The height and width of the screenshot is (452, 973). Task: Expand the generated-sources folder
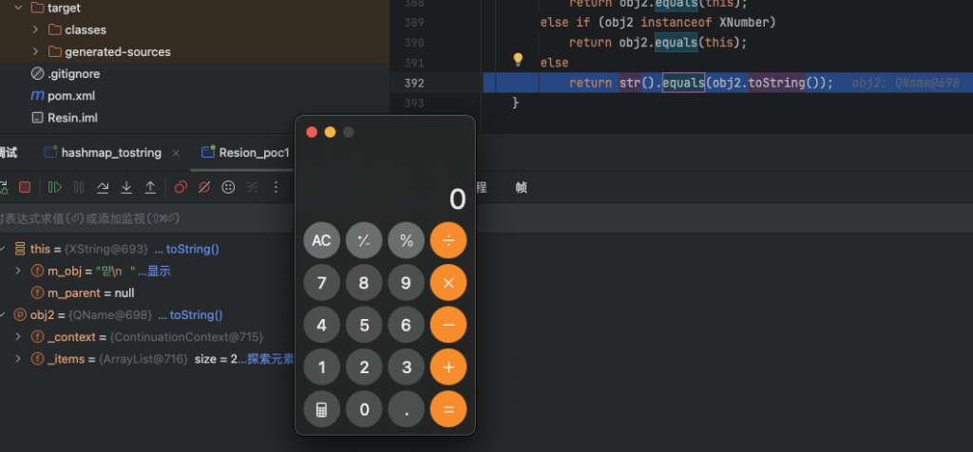[x=36, y=52]
